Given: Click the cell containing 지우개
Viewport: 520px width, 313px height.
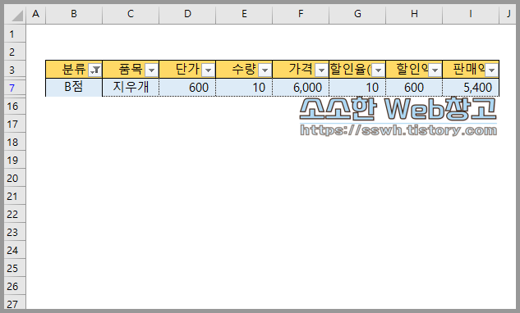Looking at the screenshot, I should coord(131,88).
